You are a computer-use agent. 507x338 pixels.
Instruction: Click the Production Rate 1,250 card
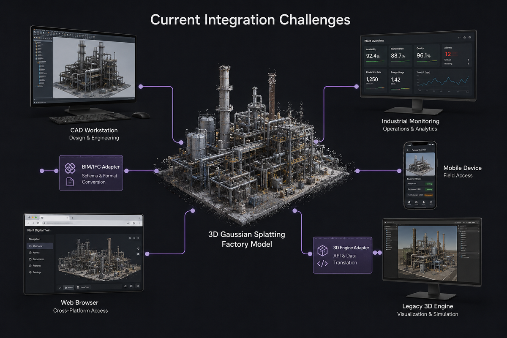[x=376, y=81]
